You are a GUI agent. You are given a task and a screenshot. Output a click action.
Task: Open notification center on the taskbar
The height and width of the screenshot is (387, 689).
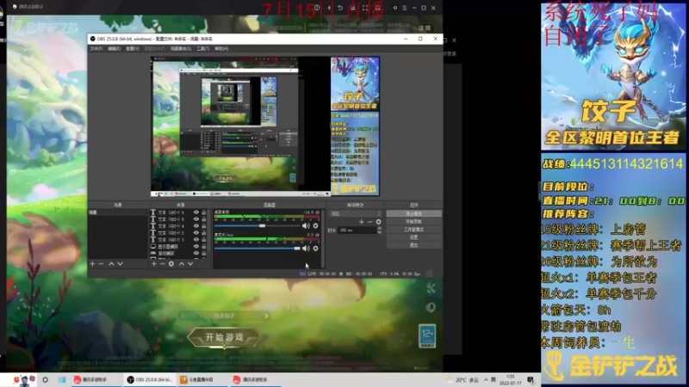point(531,379)
